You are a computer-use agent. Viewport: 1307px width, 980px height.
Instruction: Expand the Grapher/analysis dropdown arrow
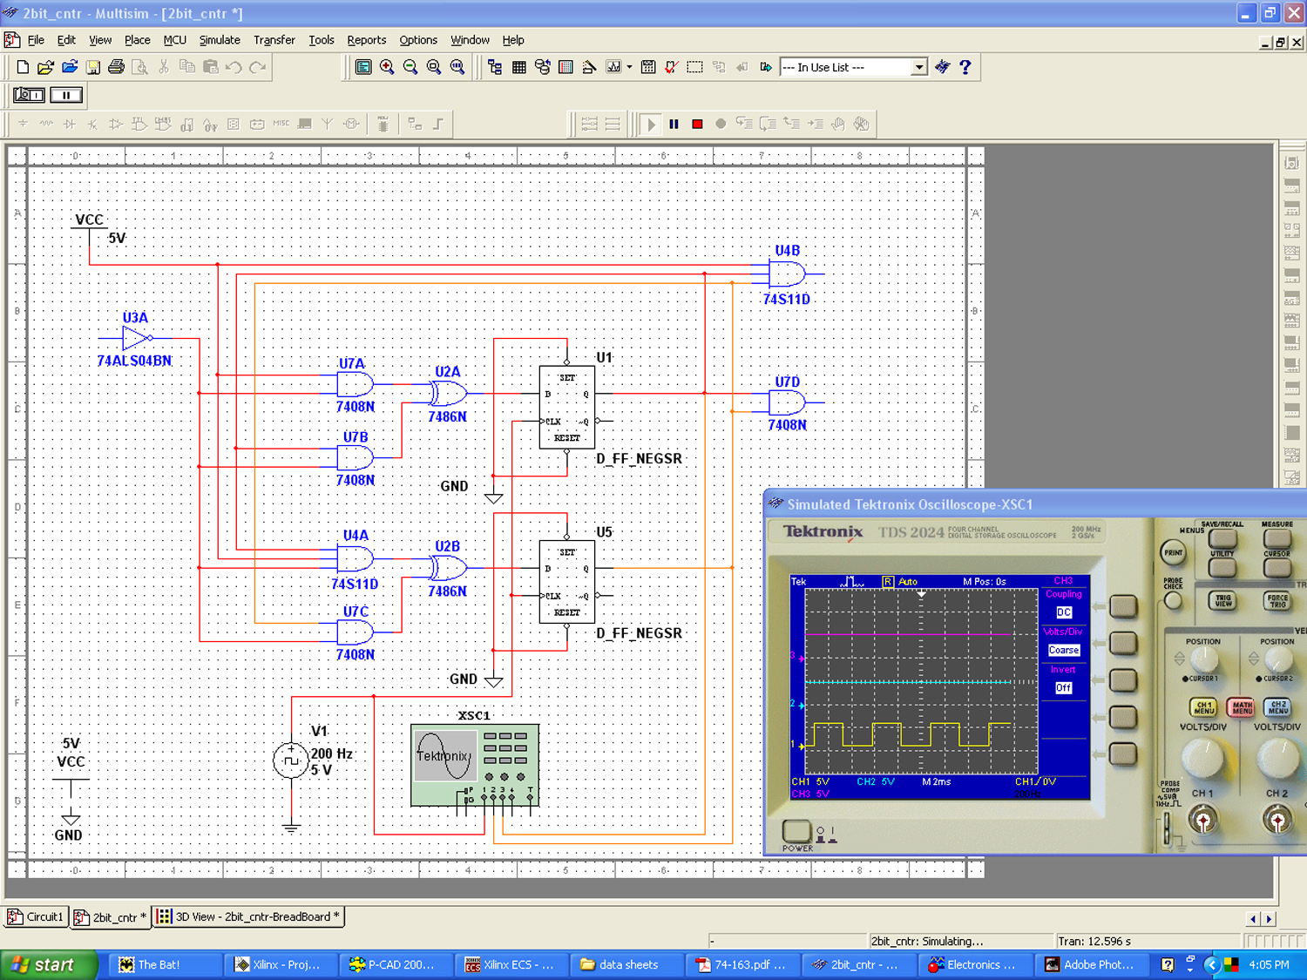[x=629, y=67]
